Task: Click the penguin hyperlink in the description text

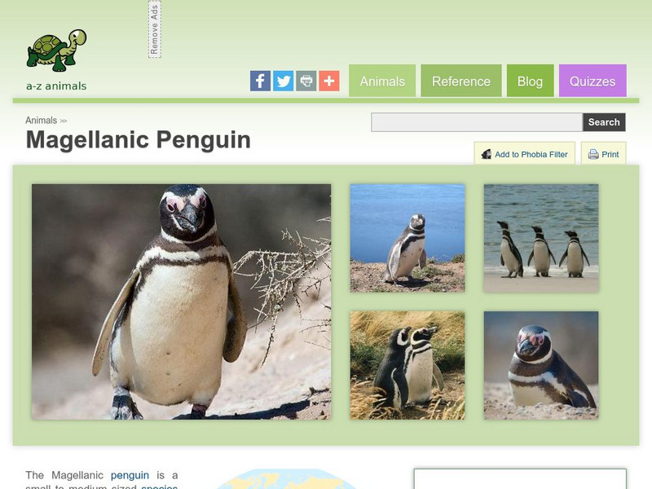Action: [131, 474]
